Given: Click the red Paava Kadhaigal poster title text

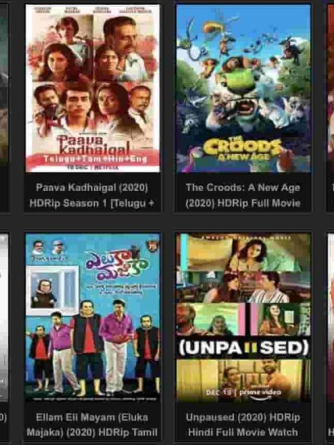Looking at the screenshot, I should 94,145.
